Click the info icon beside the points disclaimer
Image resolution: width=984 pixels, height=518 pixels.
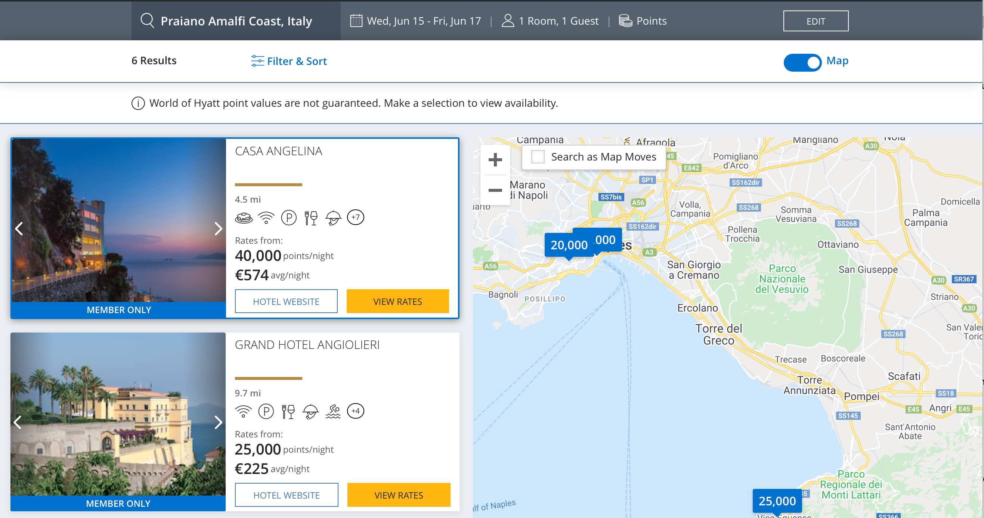point(138,103)
